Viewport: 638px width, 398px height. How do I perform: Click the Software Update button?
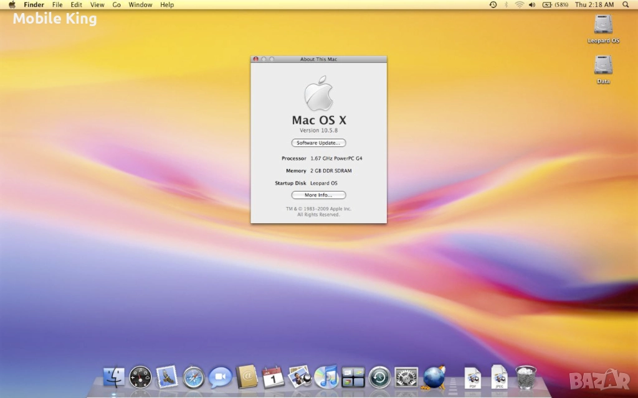(x=318, y=143)
